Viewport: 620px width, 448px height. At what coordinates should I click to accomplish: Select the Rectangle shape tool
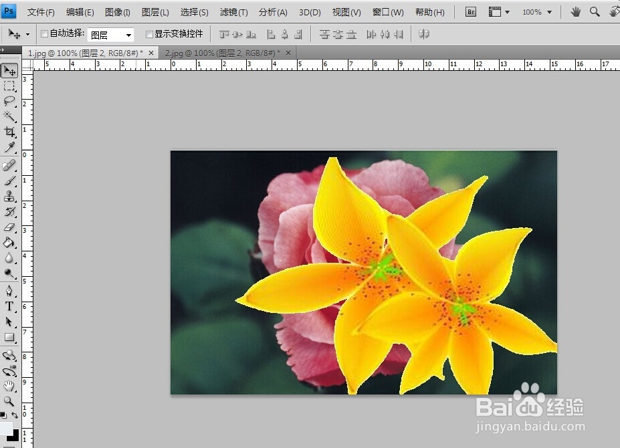[x=9, y=337]
